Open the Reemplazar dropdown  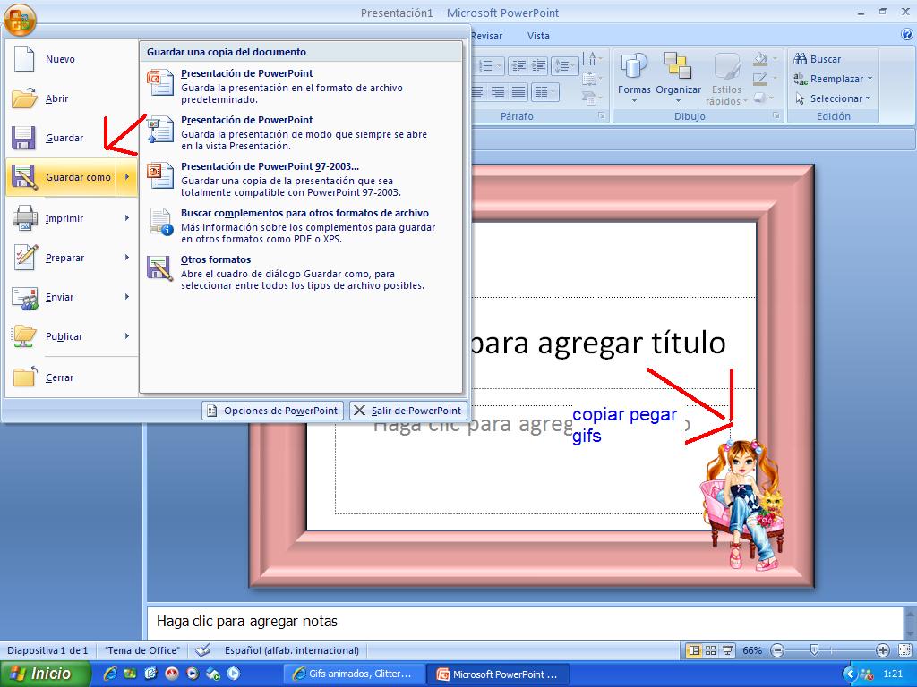point(833,79)
